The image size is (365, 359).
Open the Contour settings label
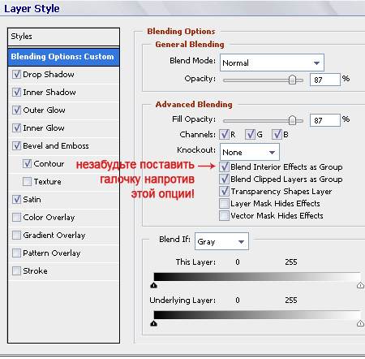pos(49,164)
